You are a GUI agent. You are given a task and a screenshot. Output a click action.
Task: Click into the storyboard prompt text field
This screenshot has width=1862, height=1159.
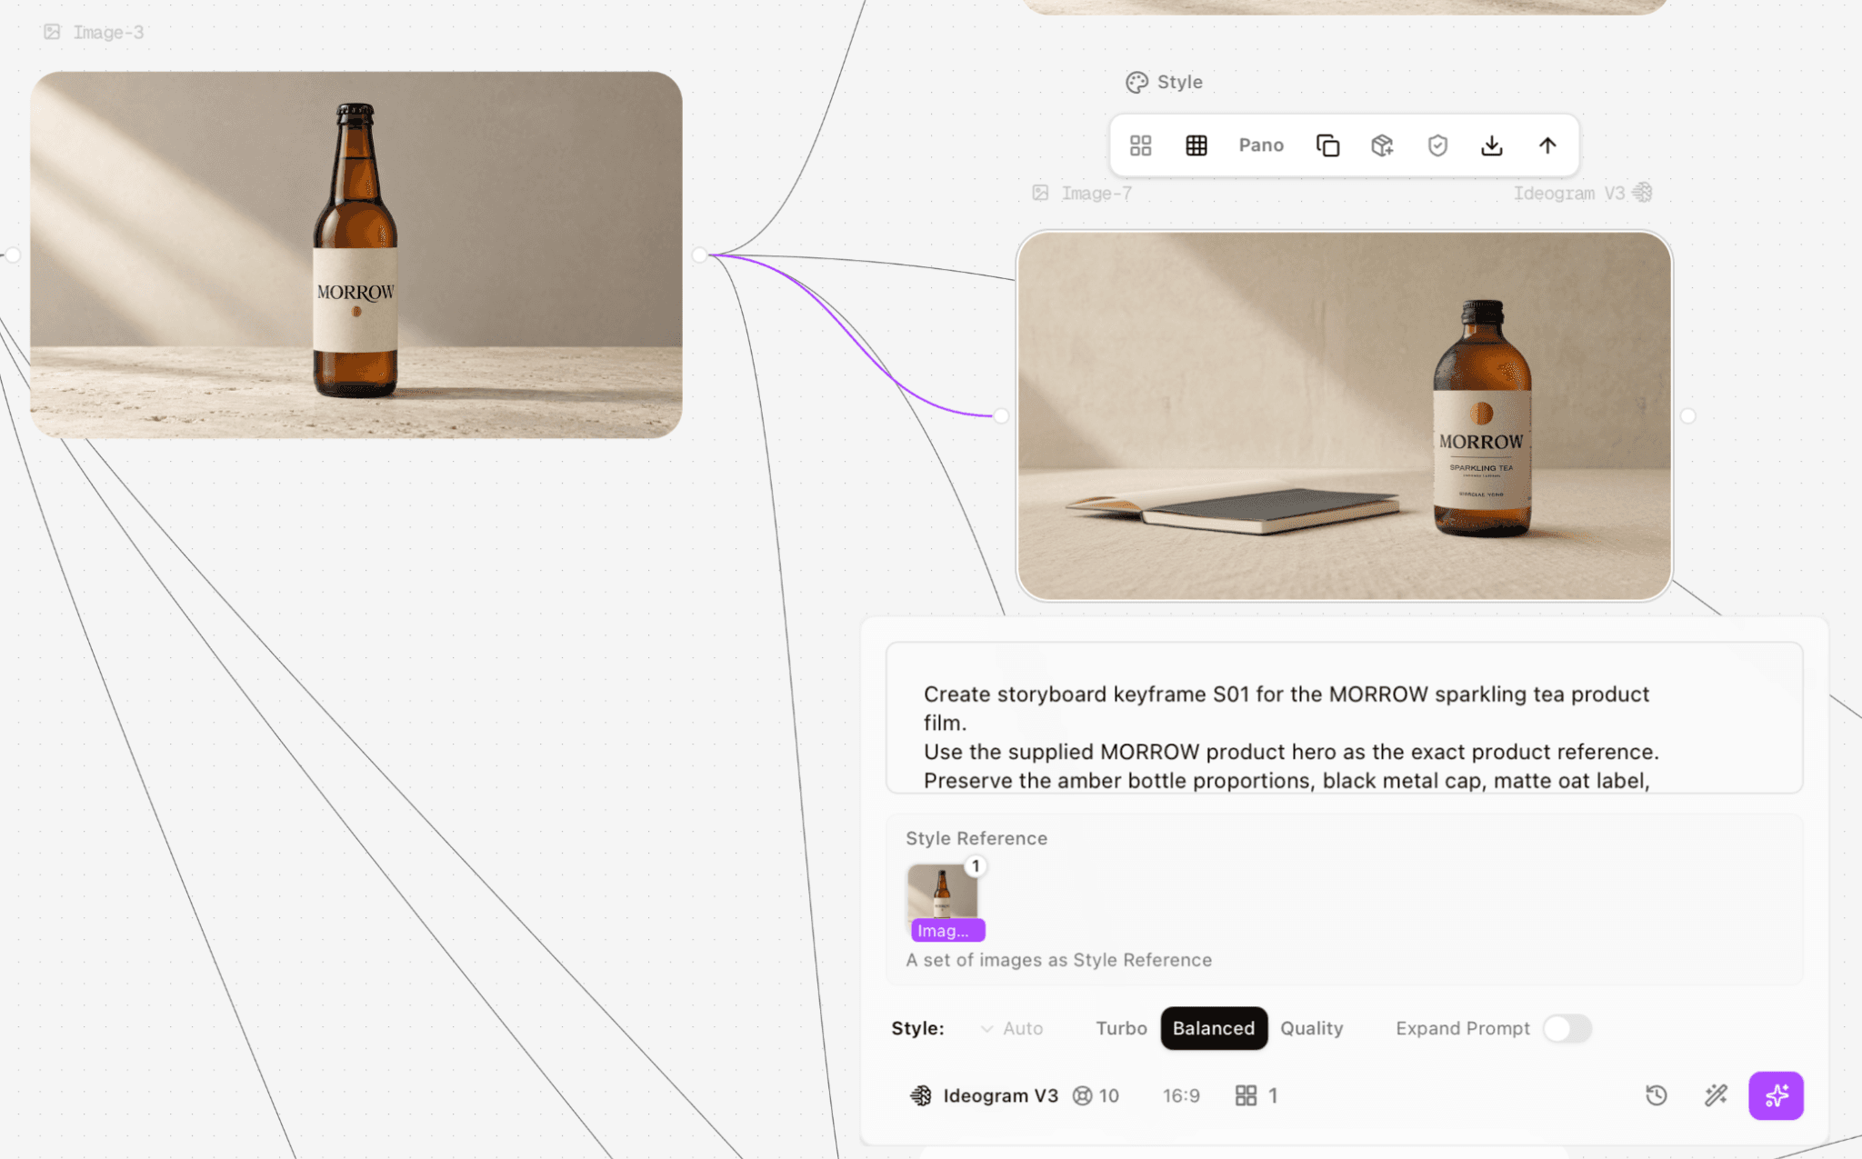[x=1344, y=718]
